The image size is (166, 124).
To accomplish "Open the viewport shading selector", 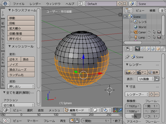I will pos(97,110).
